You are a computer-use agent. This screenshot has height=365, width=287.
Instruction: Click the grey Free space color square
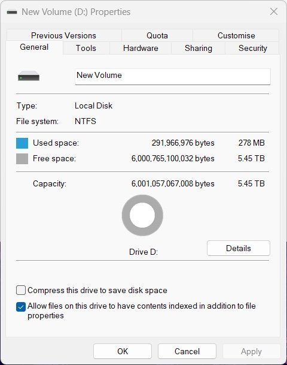click(x=22, y=159)
